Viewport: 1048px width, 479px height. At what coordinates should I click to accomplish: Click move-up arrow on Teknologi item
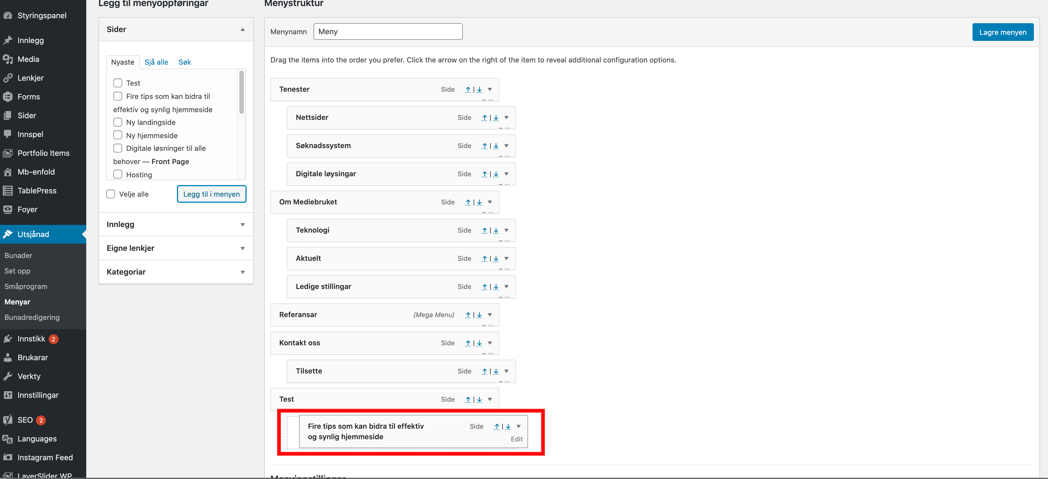pyautogui.click(x=484, y=230)
